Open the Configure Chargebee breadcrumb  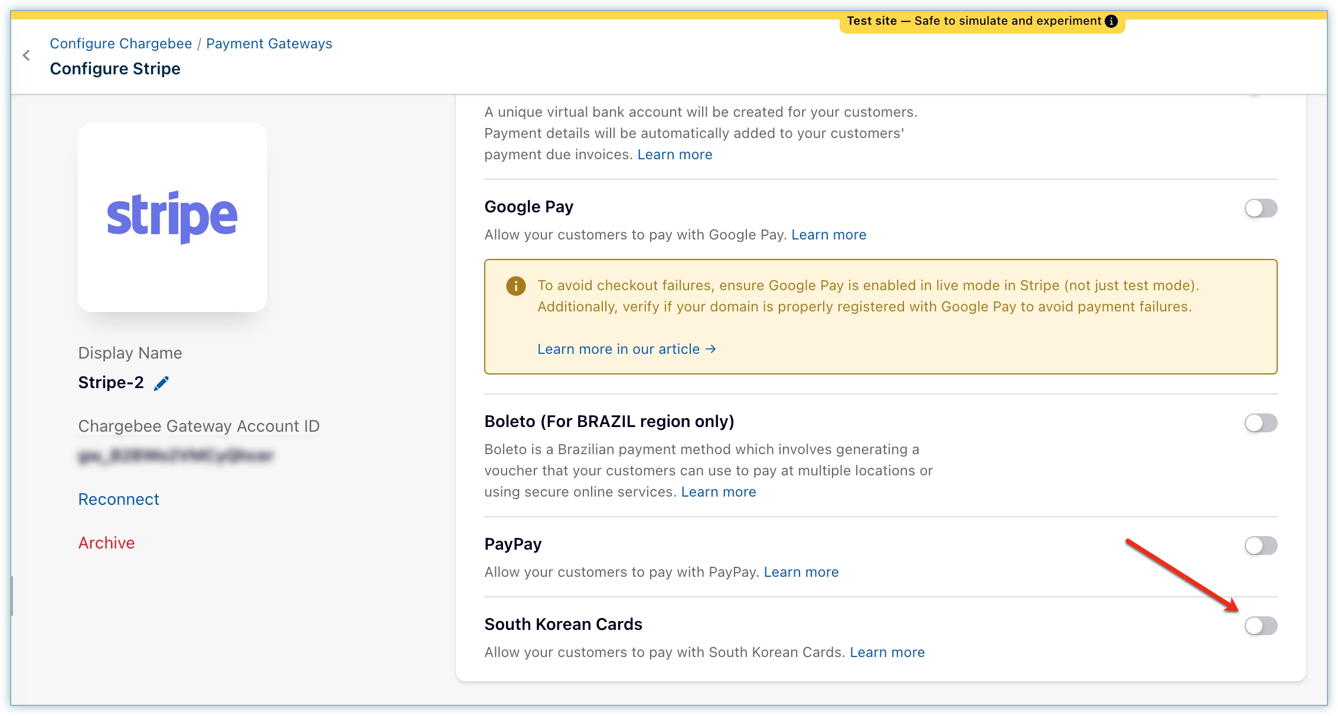[x=121, y=44]
